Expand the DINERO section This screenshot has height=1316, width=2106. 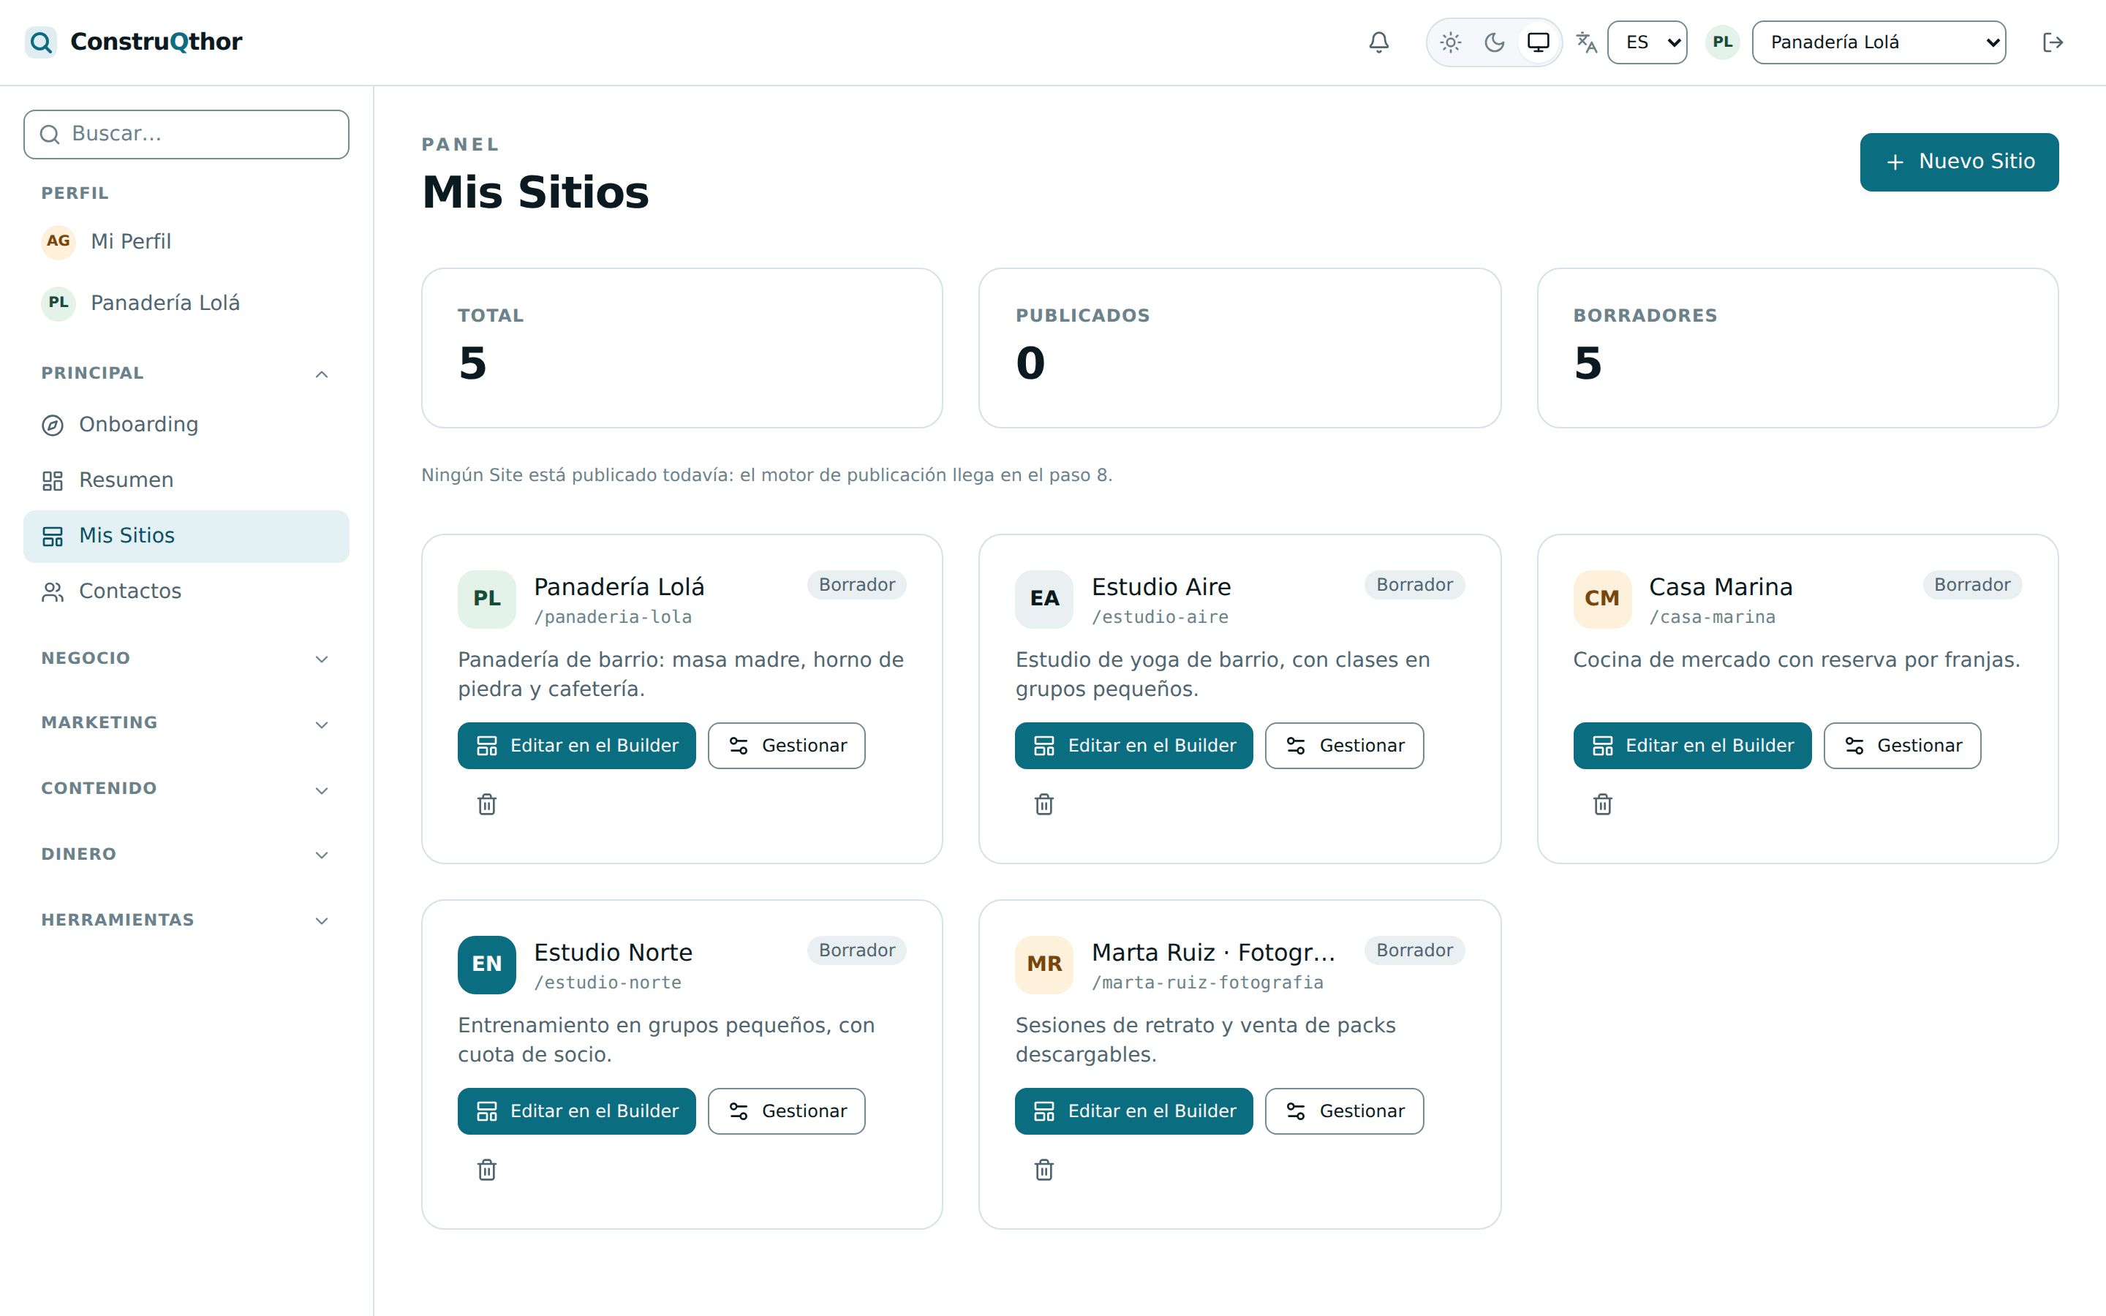pyautogui.click(x=186, y=855)
